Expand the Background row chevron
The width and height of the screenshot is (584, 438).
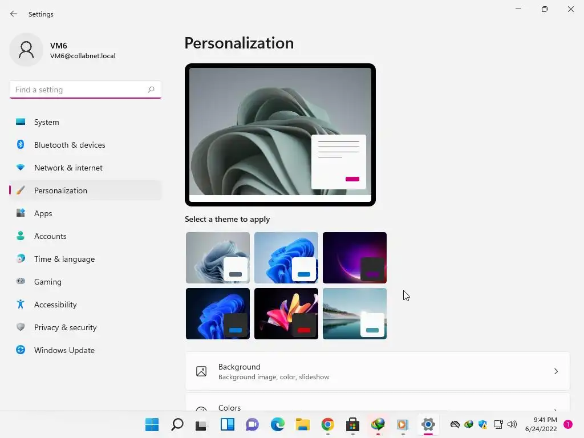click(x=555, y=371)
